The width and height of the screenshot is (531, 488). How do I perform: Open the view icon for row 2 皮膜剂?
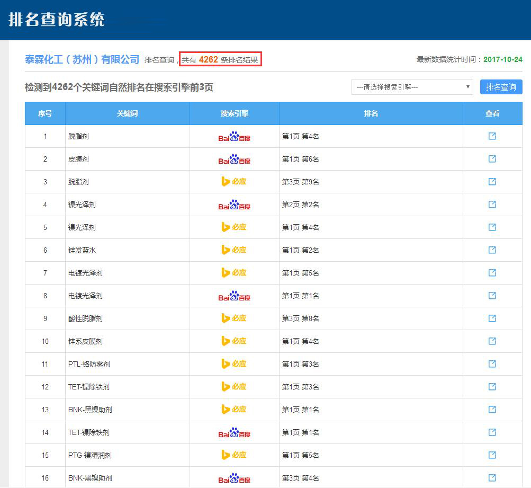point(492,159)
